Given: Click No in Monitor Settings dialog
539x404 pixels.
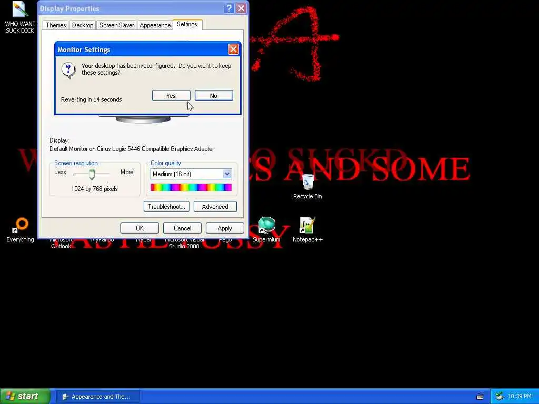Looking at the screenshot, I should [x=214, y=96].
